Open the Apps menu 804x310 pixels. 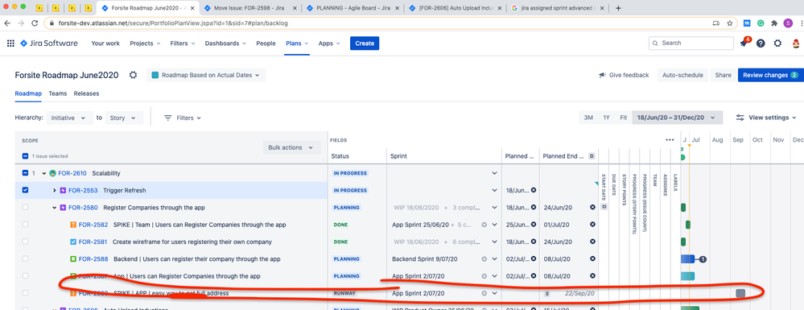click(329, 43)
